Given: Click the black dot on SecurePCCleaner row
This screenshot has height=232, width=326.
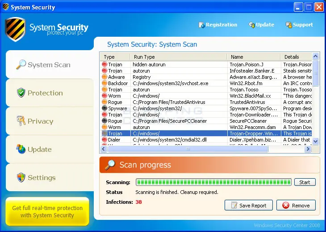Looking at the screenshot, I should pos(104,120).
